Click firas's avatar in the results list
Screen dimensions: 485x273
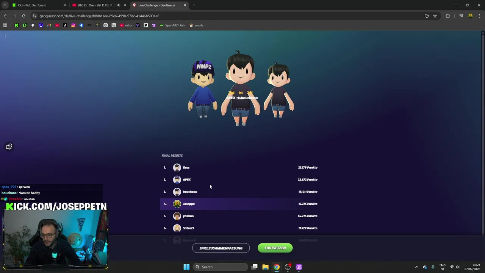[177, 168]
